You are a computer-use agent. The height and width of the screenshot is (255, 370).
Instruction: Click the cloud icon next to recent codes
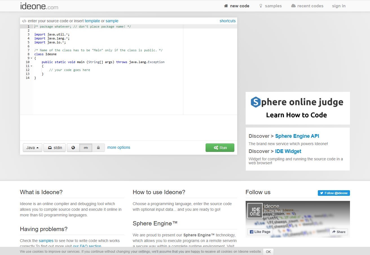pos(293,6)
